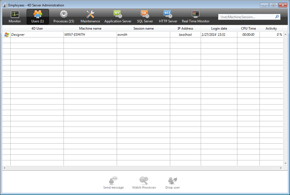Select the Designer user cell
Image resolution: width=290 pixels, height=195 pixels.
tap(37, 35)
